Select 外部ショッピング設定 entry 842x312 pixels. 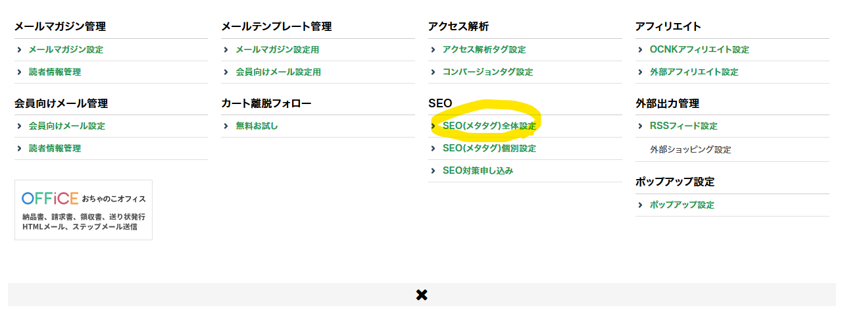pyautogui.click(x=690, y=149)
